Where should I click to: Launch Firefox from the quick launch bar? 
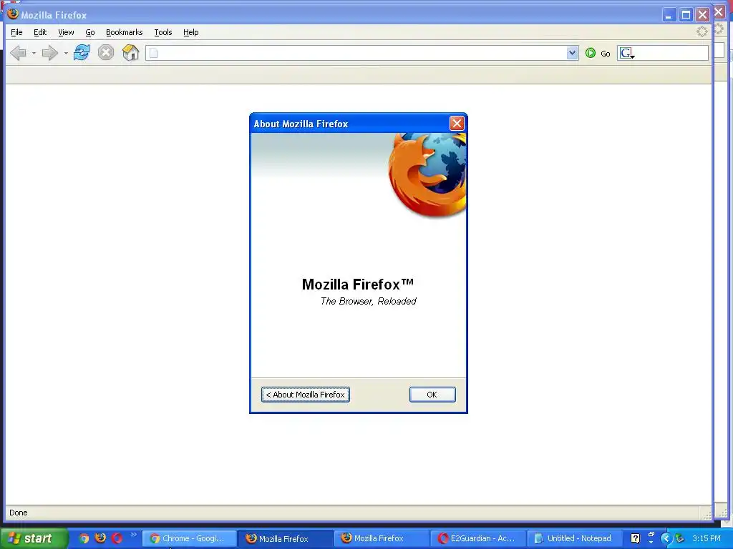(100, 538)
